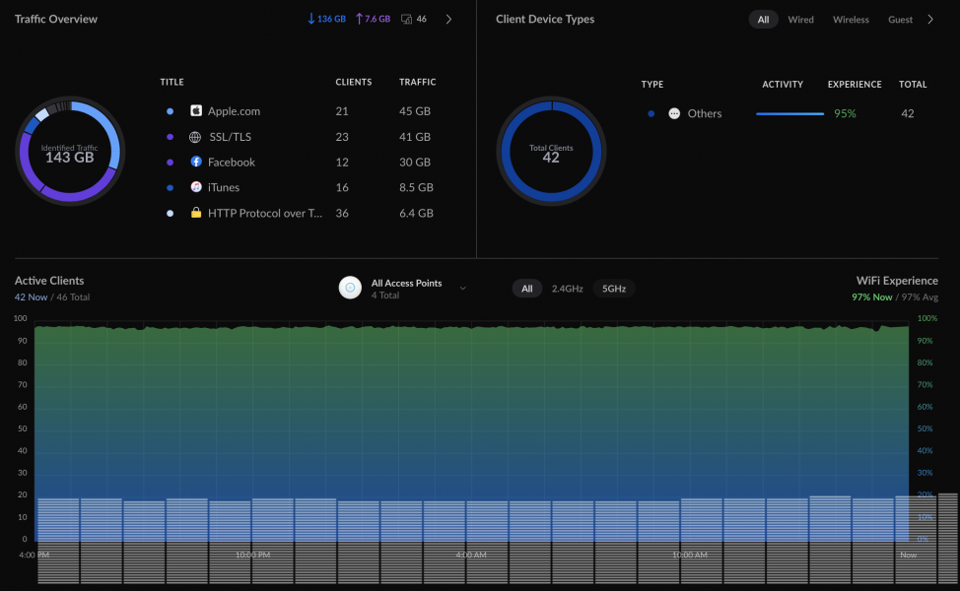Screen dimensions: 960x591
Task: Click the SSL/TLS globe icon
Action: [x=195, y=137]
